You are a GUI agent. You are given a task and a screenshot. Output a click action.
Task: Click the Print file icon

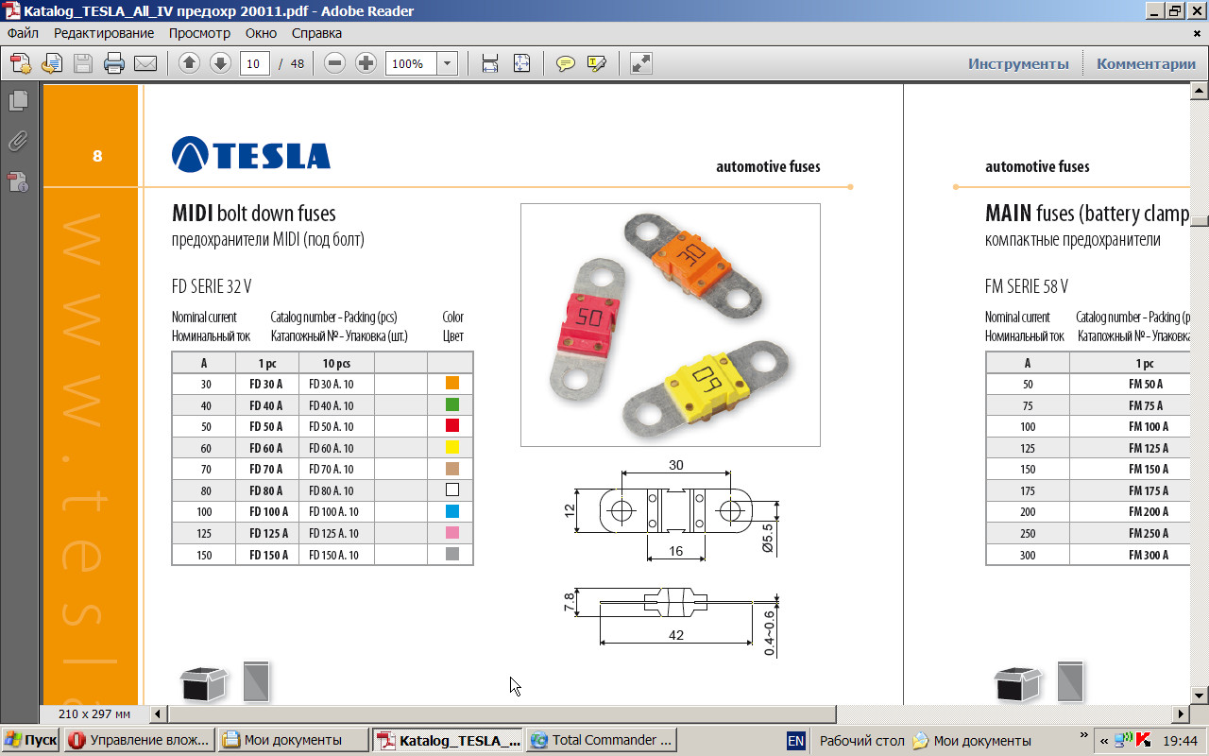click(x=114, y=64)
